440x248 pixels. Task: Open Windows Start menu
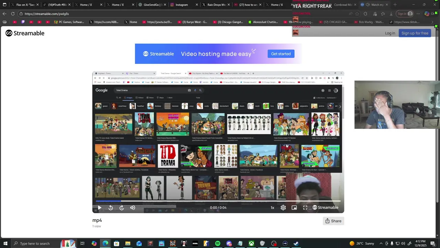5,244
